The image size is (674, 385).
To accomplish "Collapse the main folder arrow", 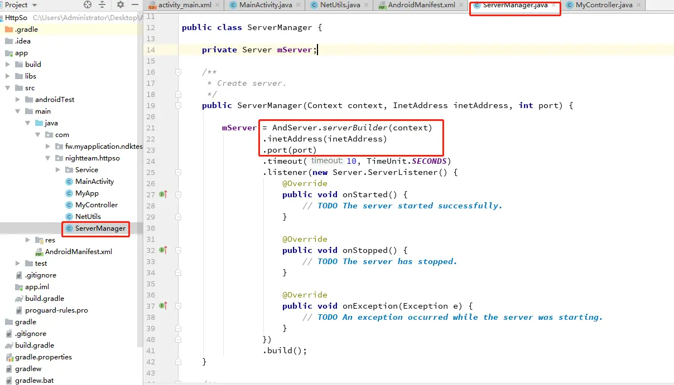I will click(18, 111).
